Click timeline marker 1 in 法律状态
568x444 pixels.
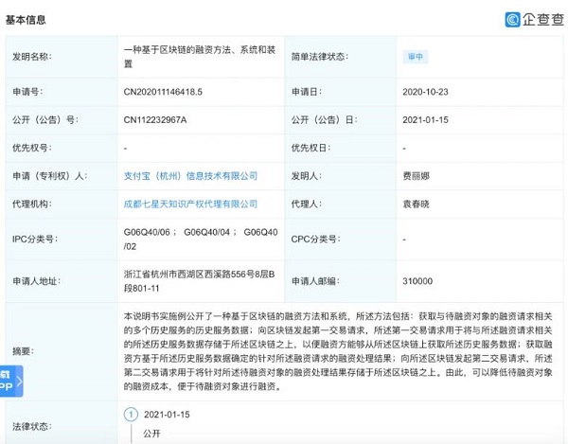tap(131, 415)
